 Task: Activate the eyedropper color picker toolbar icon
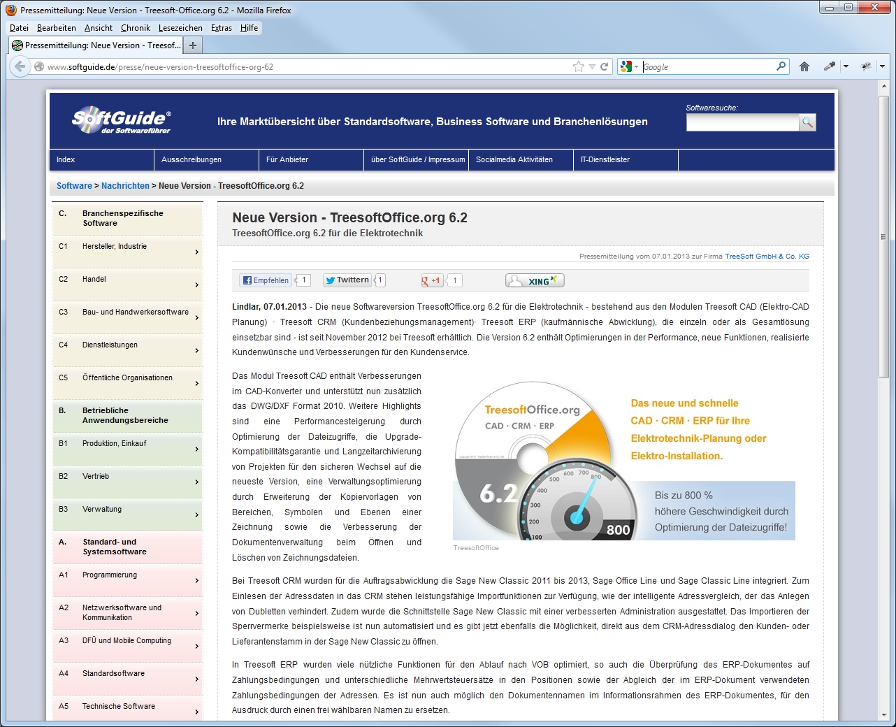pos(830,66)
